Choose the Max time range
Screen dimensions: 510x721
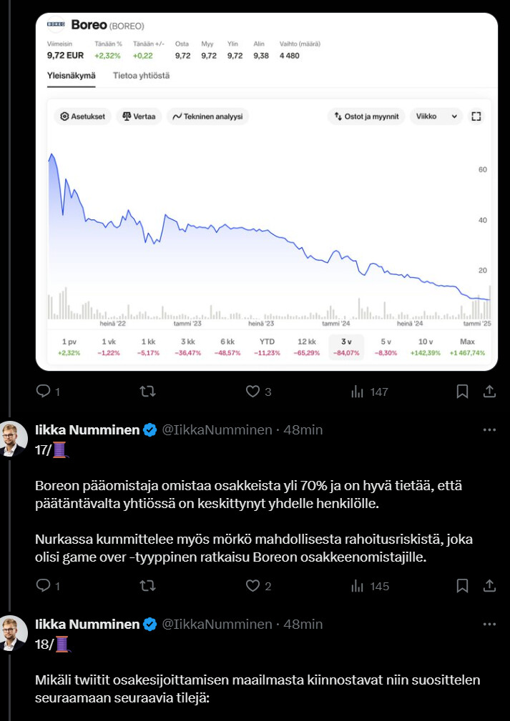pos(467,347)
